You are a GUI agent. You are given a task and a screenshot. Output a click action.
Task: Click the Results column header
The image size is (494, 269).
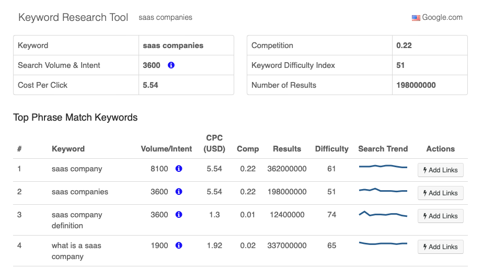287,149
